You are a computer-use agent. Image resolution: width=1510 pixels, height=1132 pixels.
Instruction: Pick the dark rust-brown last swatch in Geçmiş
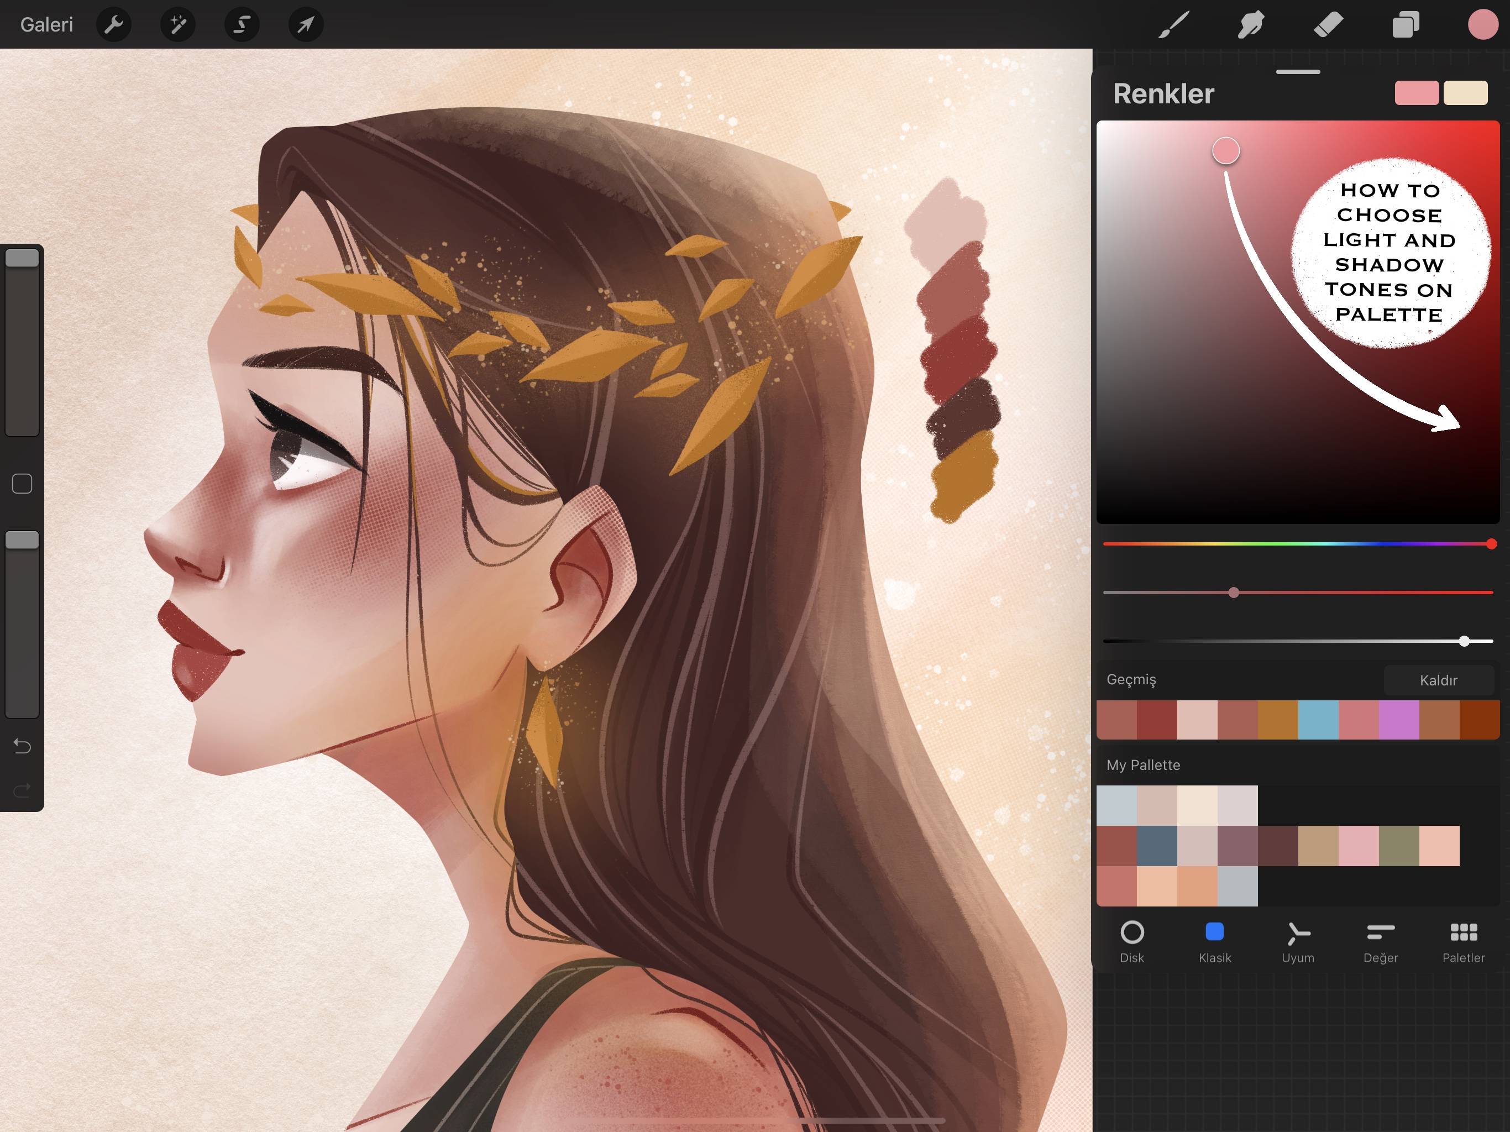pos(1479,720)
